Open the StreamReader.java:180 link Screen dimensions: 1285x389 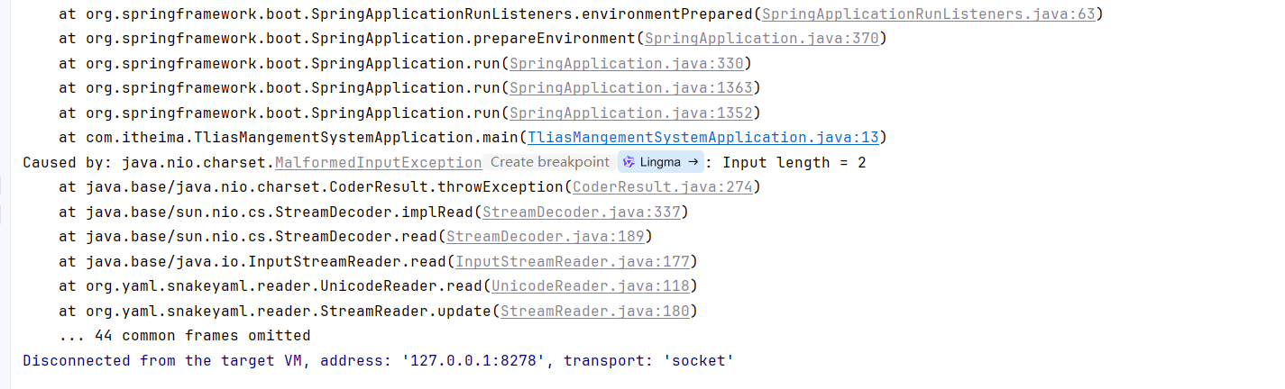(x=594, y=311)
